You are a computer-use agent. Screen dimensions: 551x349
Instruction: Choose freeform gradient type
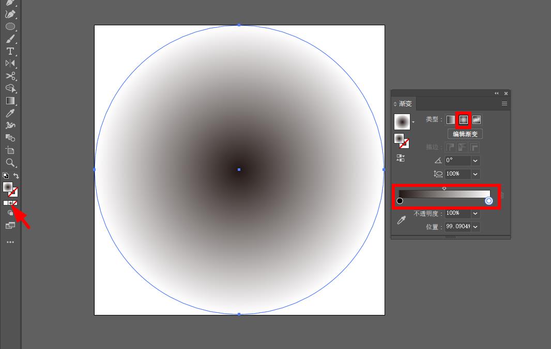(x=477, y=120)
